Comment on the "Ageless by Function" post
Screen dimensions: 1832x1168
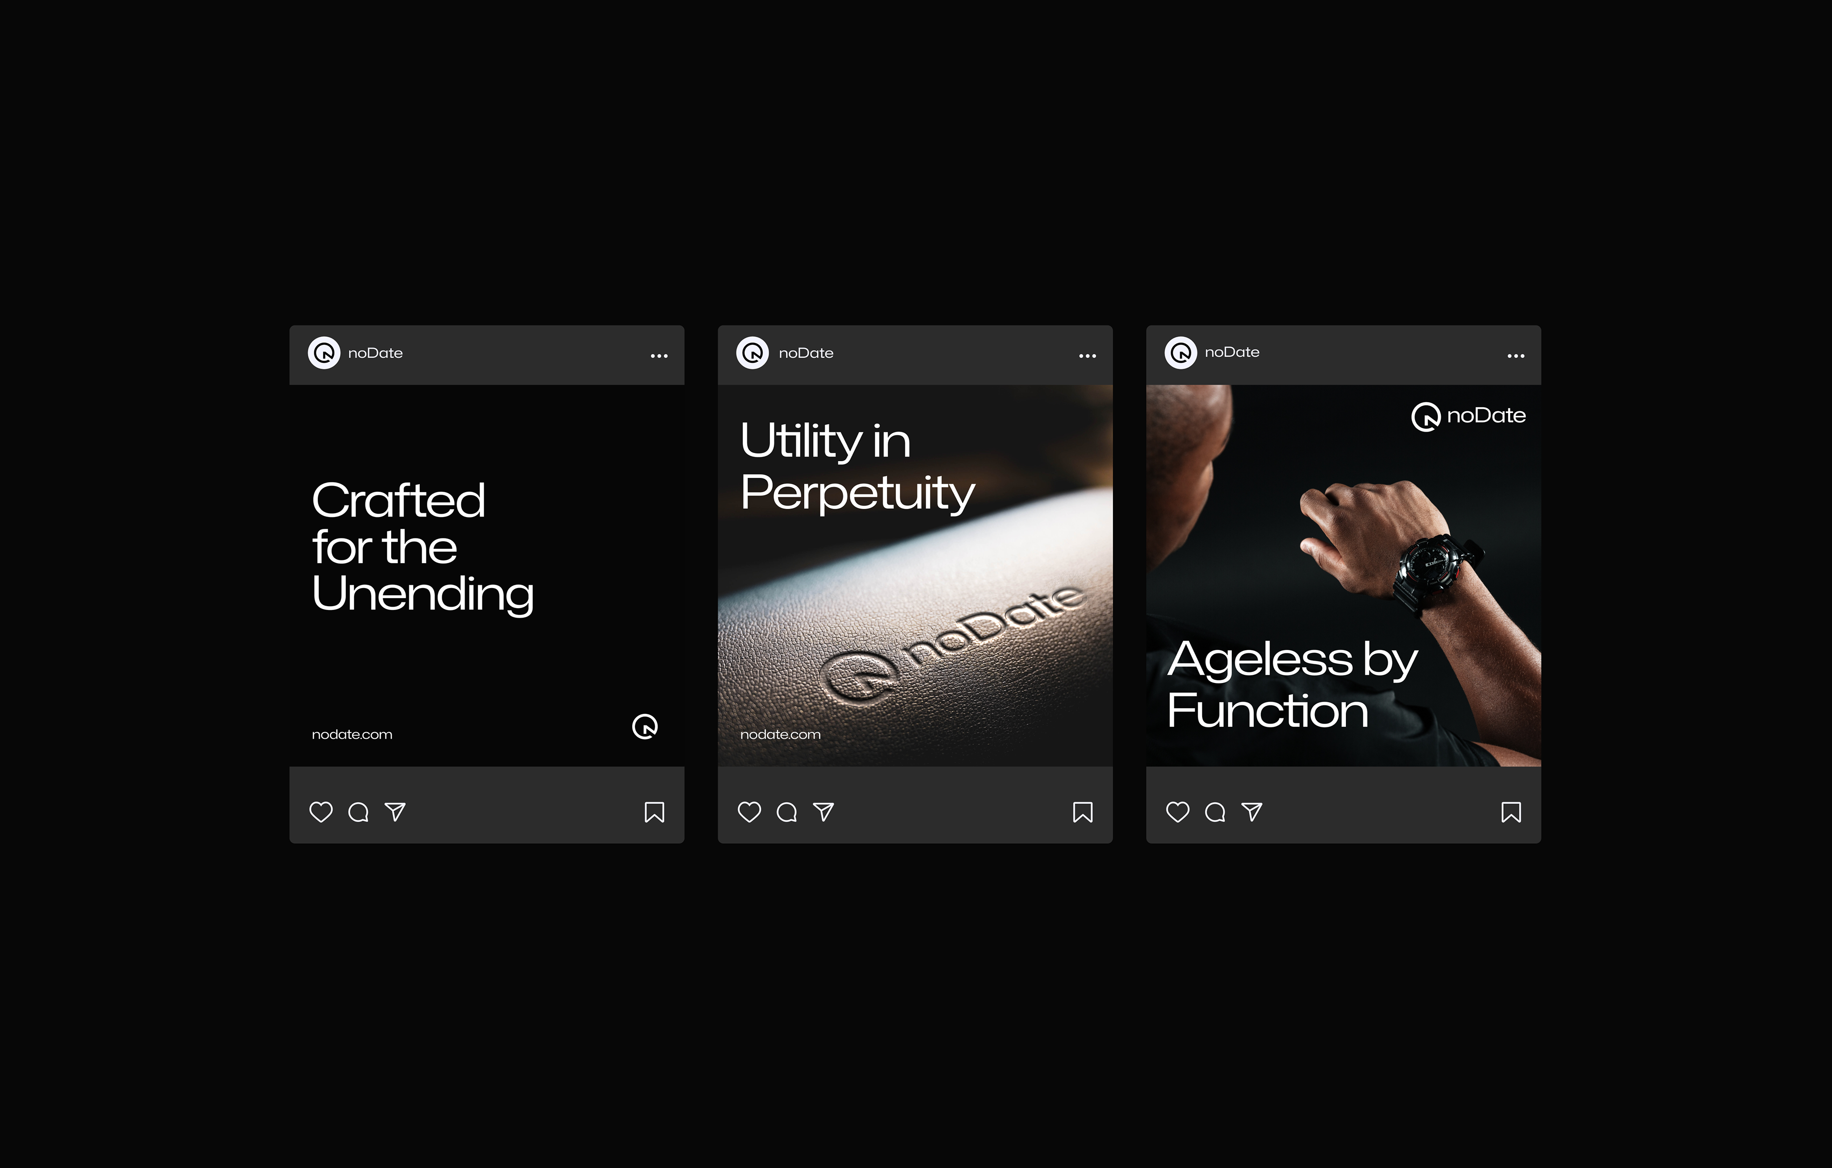[x=1215, y=812]
